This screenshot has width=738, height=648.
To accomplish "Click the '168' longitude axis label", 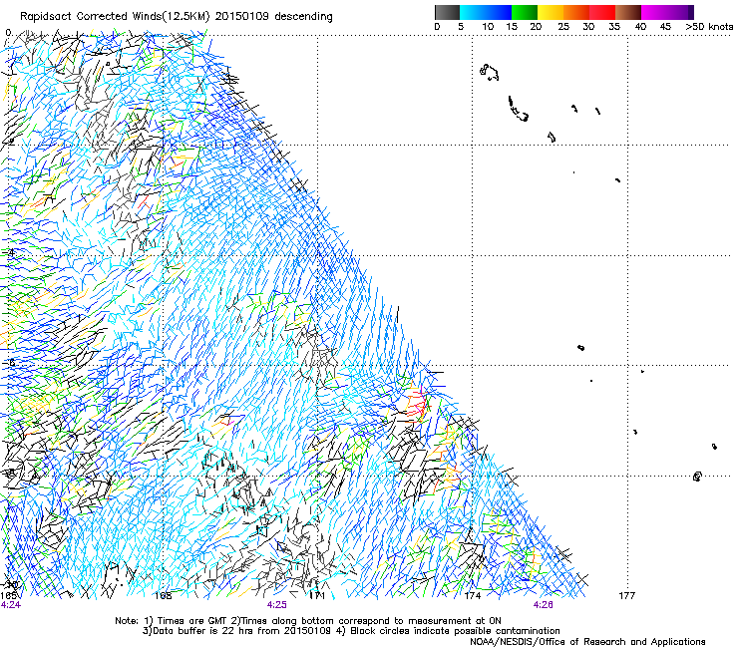I will coord(164,596).
